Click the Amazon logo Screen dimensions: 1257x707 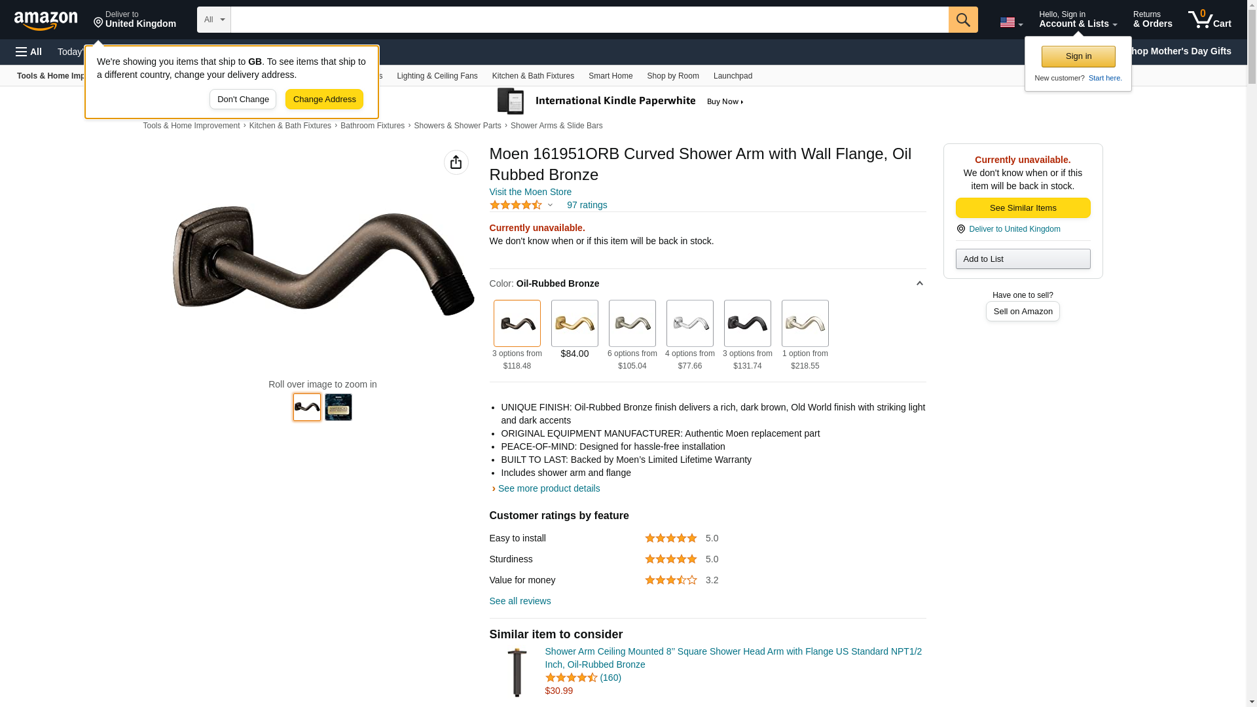coord(46,20)
